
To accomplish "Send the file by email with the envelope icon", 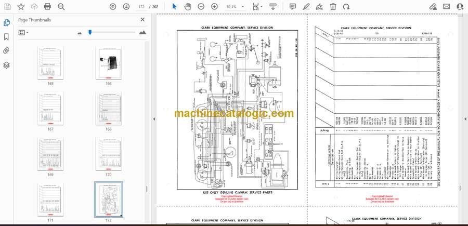I will pyautogui.click(x=447, y=7).
